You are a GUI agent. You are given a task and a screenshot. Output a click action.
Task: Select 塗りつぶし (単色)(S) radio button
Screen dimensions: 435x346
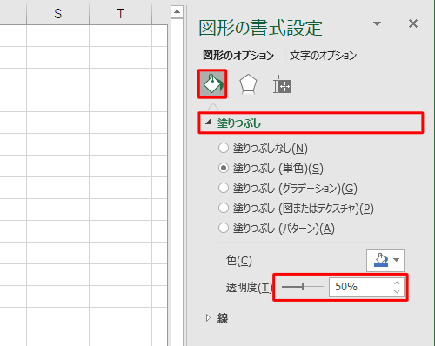[224, 168]
